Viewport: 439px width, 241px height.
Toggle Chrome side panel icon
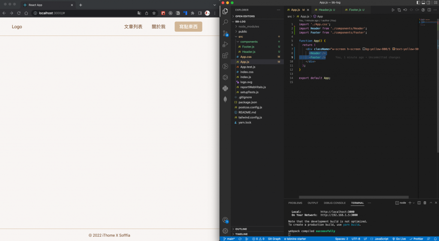[200, 13]
